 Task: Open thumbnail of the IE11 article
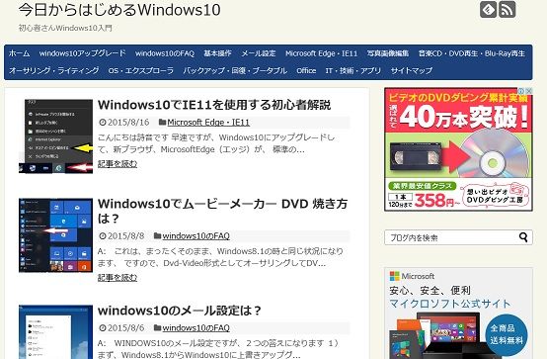[x=56, y=135]
